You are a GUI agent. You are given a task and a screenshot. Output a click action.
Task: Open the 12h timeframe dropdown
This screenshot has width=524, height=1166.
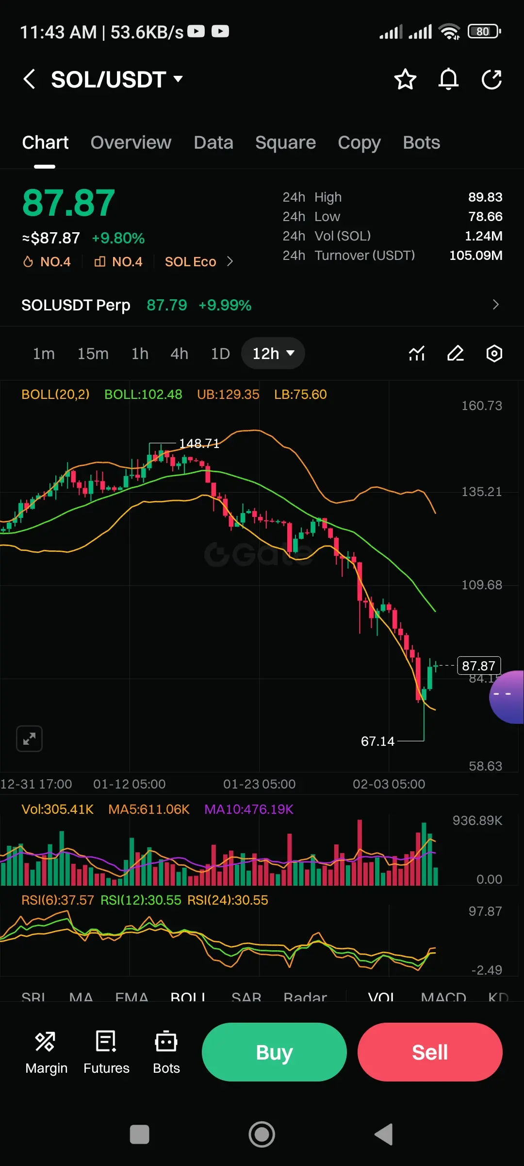273,353
